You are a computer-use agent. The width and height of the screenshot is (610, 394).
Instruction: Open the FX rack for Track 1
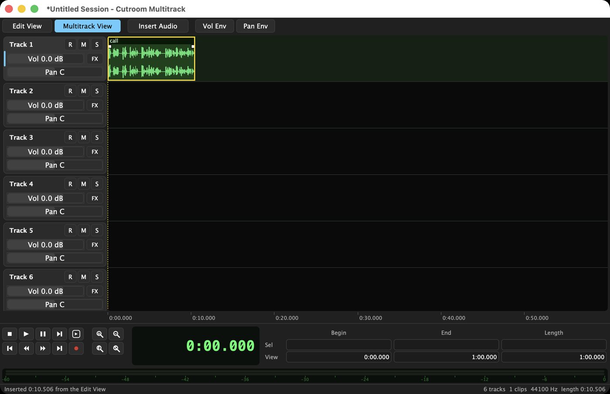click(x=95, y=59)
